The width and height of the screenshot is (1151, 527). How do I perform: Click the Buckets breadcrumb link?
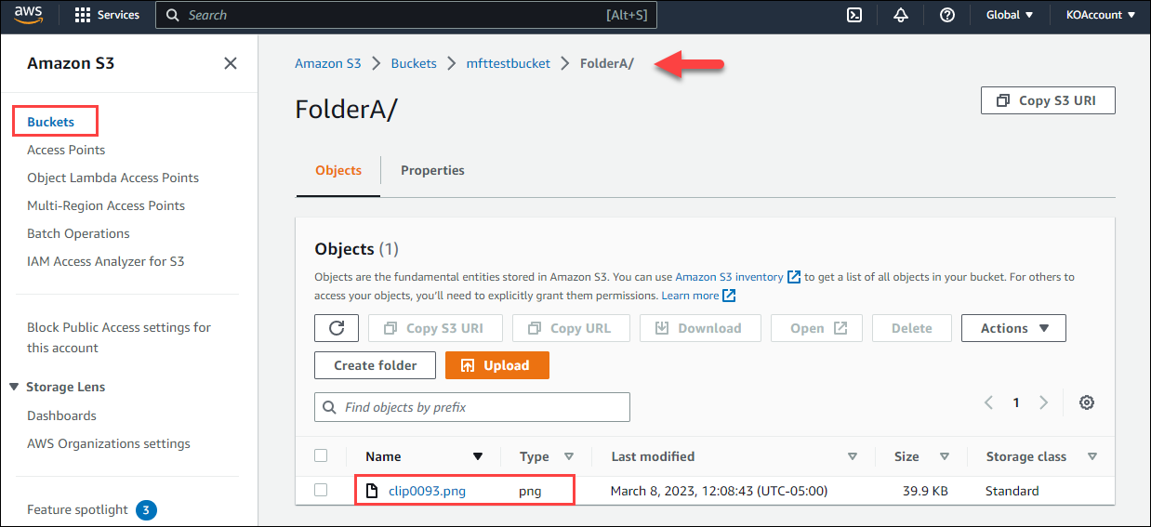tap(414, 63)
